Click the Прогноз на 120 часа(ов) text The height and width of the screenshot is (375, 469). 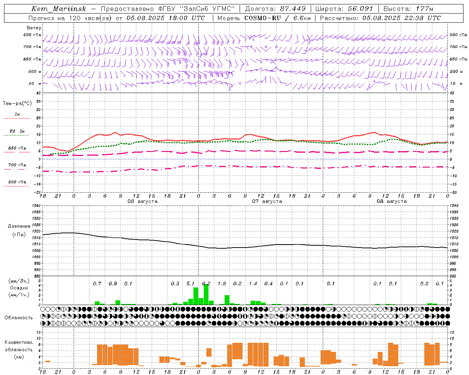pyautogui.click(x=70, y=18)
